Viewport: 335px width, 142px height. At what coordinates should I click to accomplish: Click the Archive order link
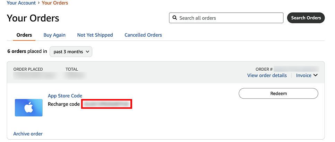click(28, 134)
